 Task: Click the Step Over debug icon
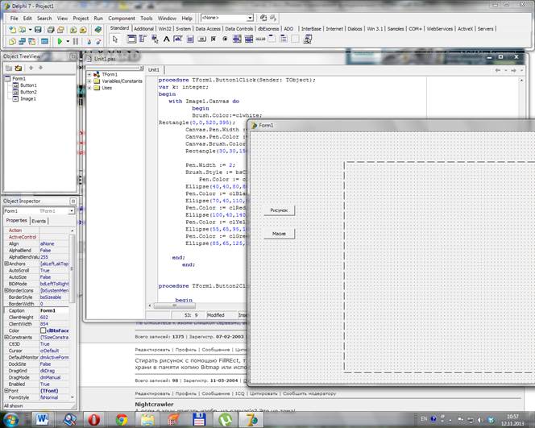pos(98,42)
